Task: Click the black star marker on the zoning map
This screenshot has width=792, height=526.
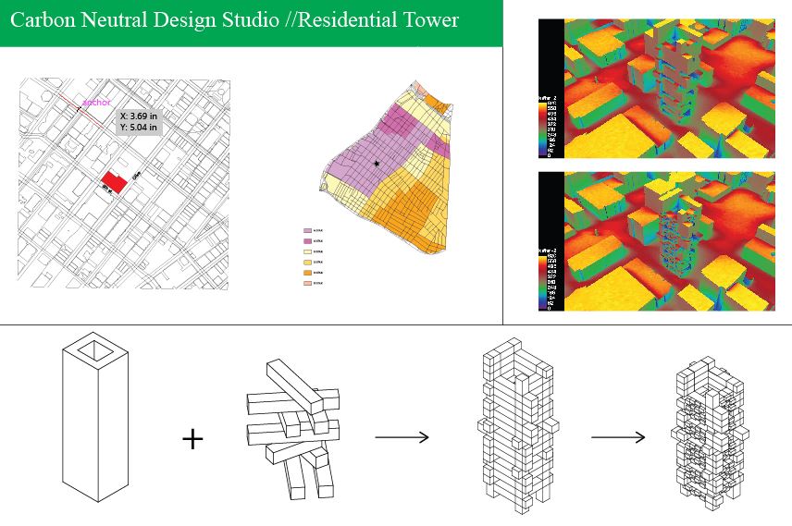Action: 377,163
